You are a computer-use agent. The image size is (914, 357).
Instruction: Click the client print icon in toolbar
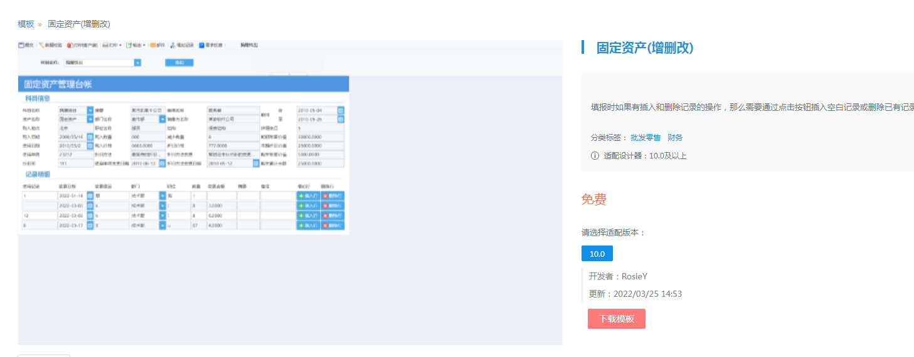(x=70, y=45)
